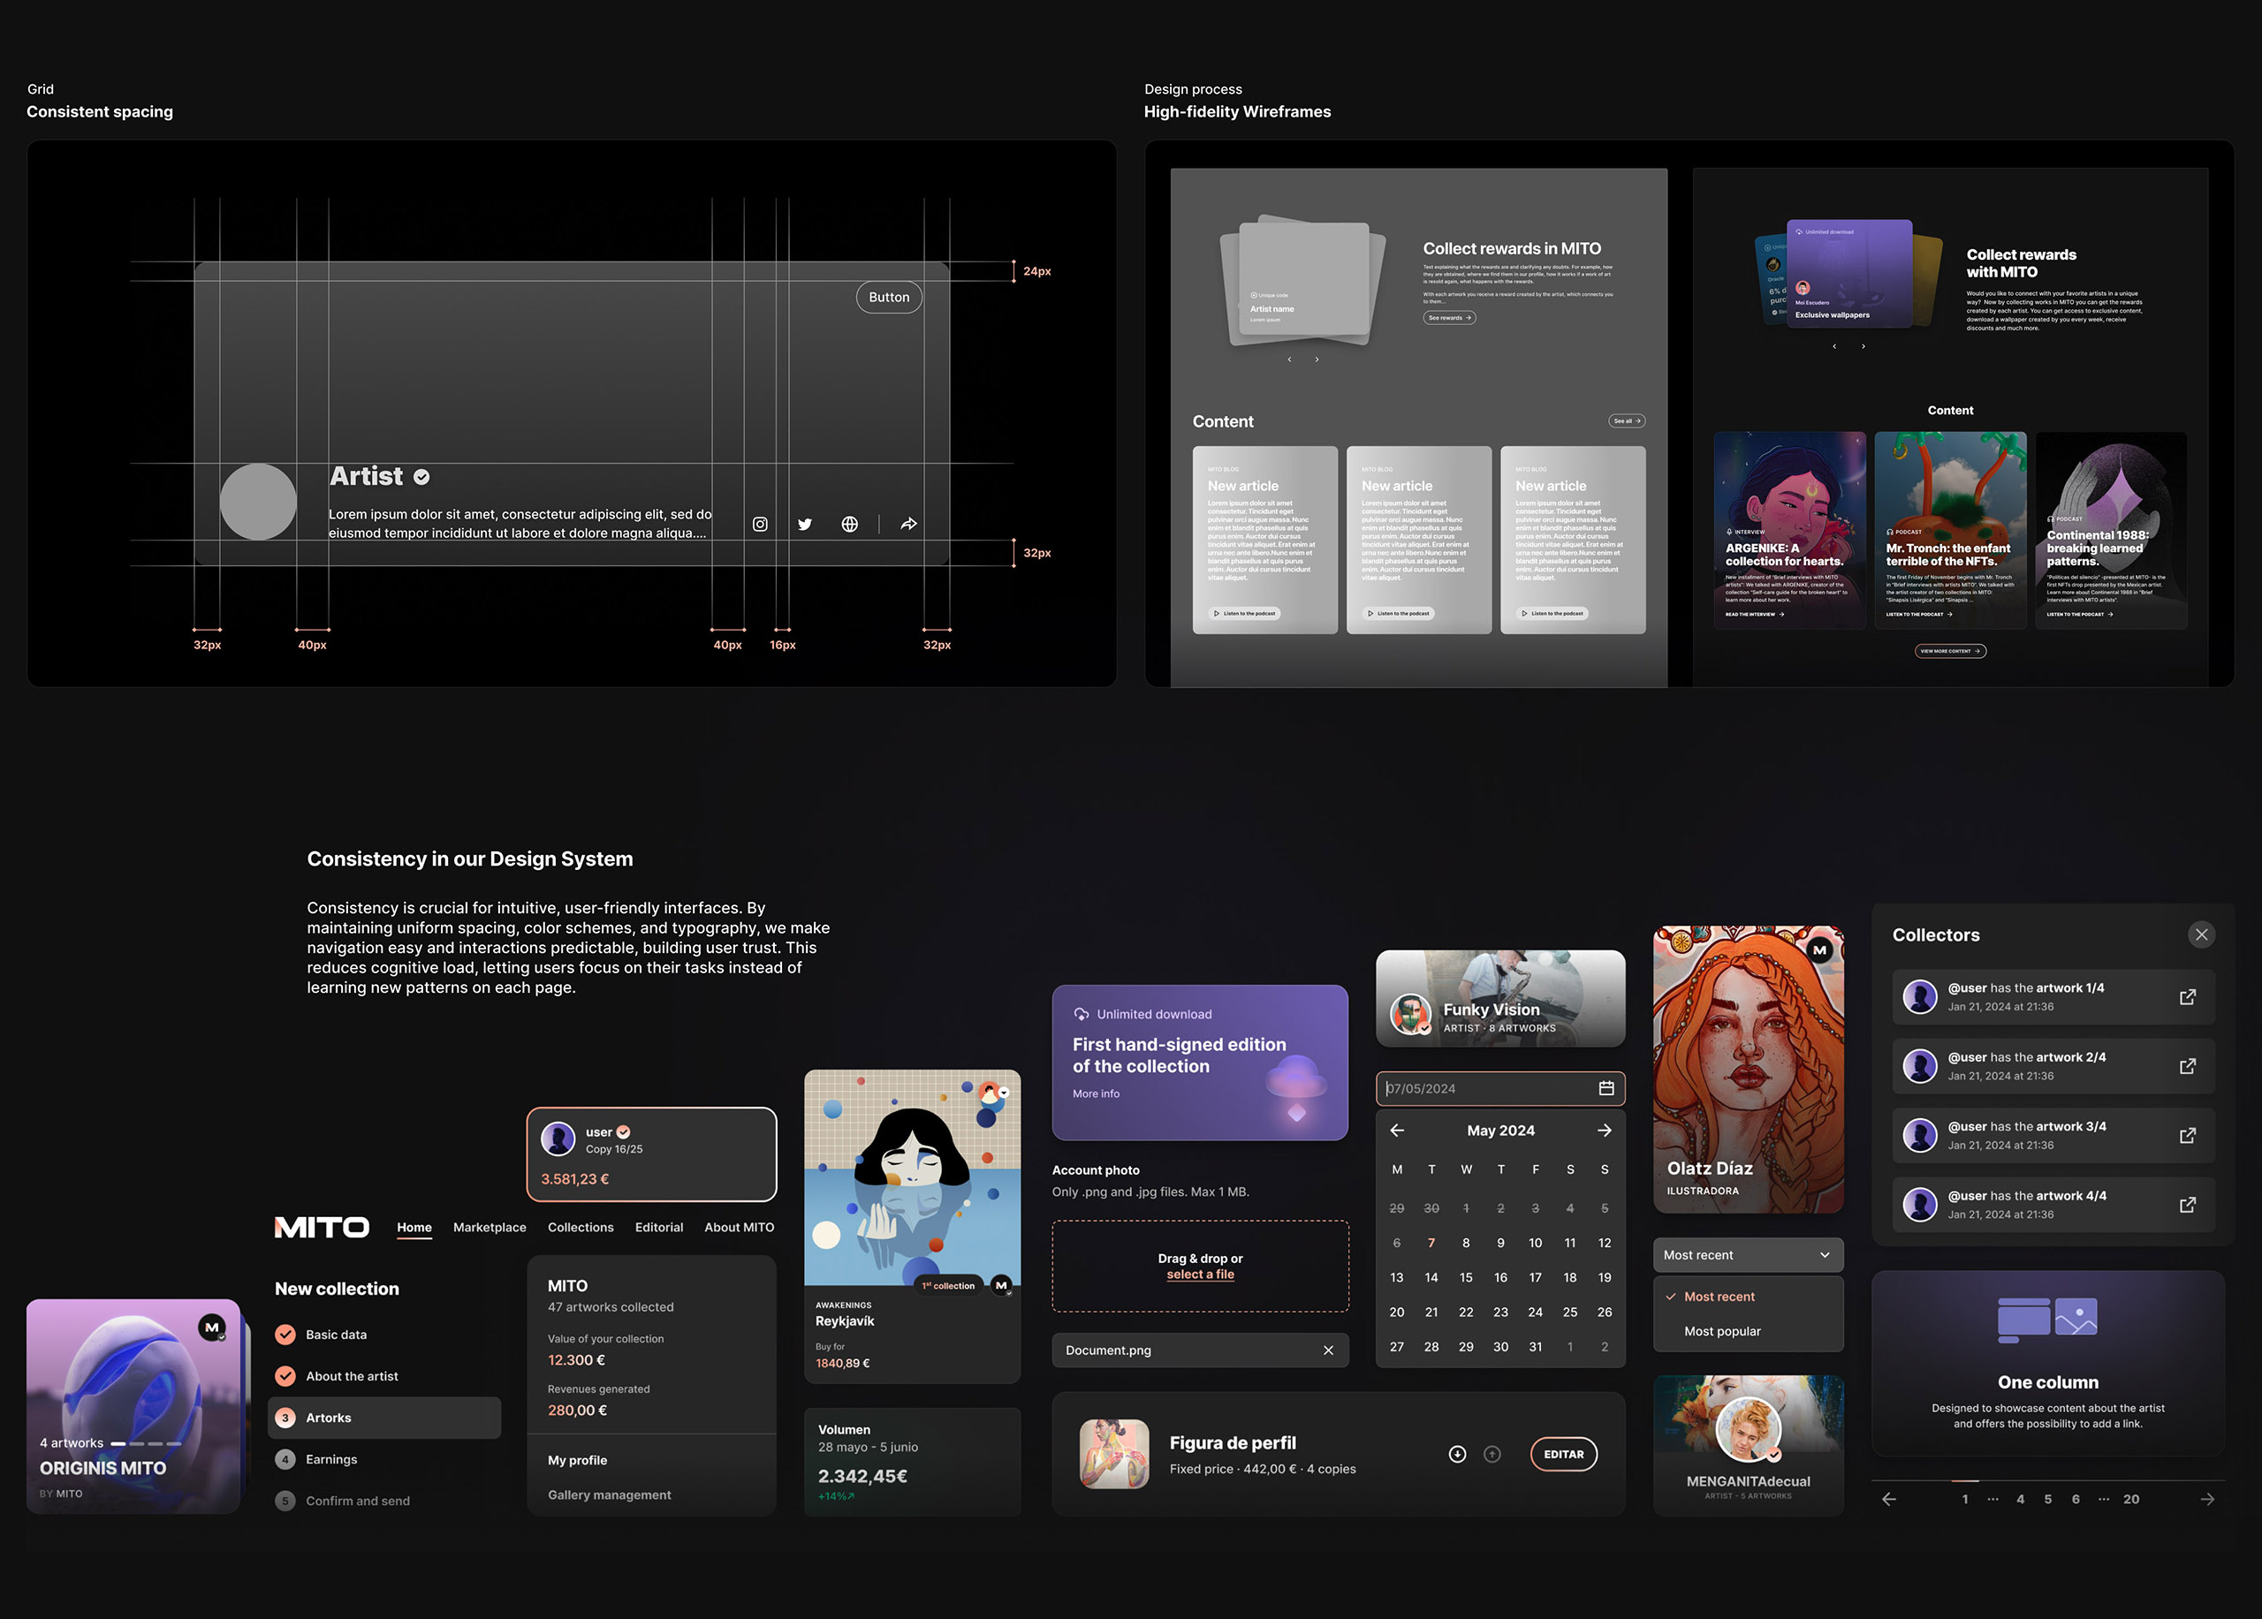2262x1619 pixels.
Task: Click See rewards button in wireframe
Action: click(x=1449, y=318)
